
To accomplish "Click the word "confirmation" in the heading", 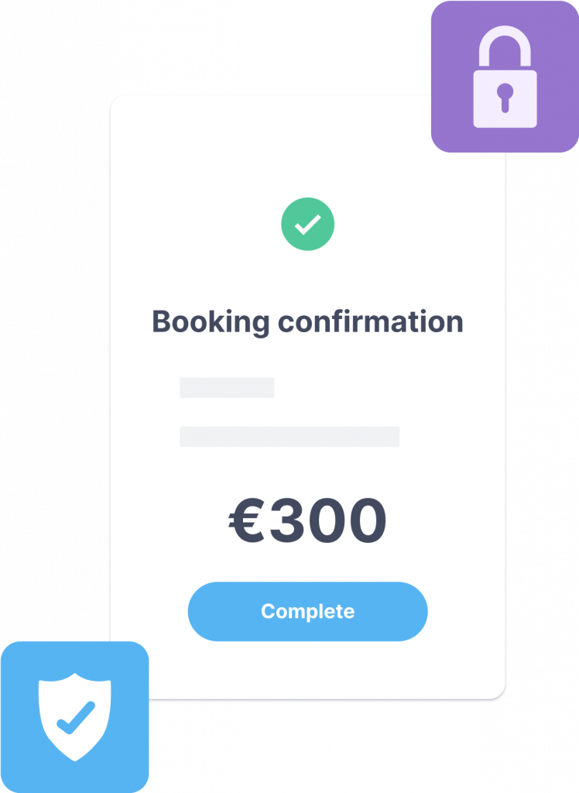I will (370, 321).
